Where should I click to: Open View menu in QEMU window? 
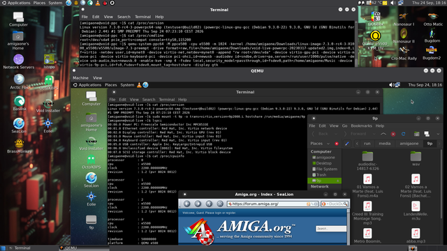pyautogui.click(x=97, y=78)
